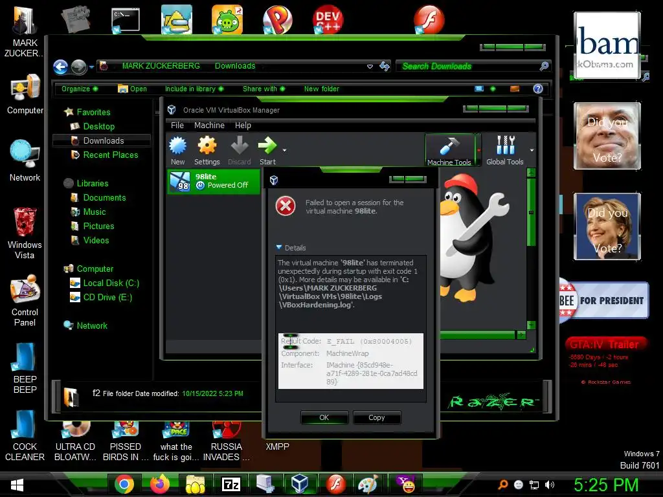This screenshot has height=497, width=663.
Task: Open address bar history dropdown arrow
Action: (x=370, y=67)
